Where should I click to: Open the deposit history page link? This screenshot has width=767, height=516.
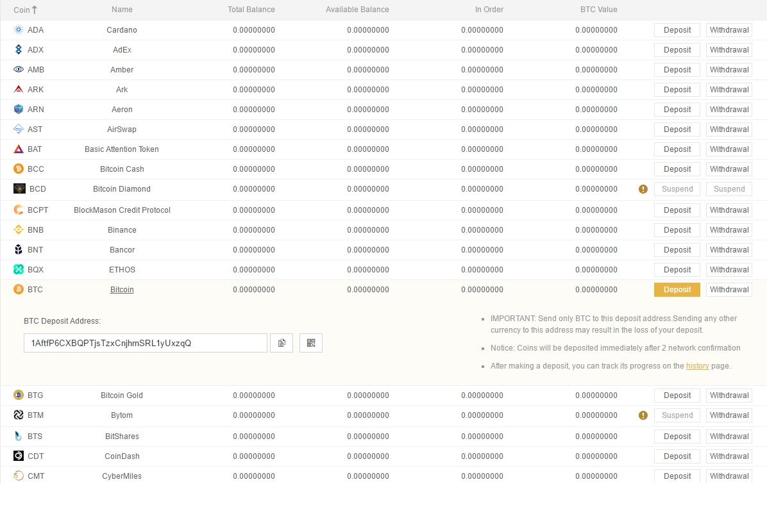(698, 366)
